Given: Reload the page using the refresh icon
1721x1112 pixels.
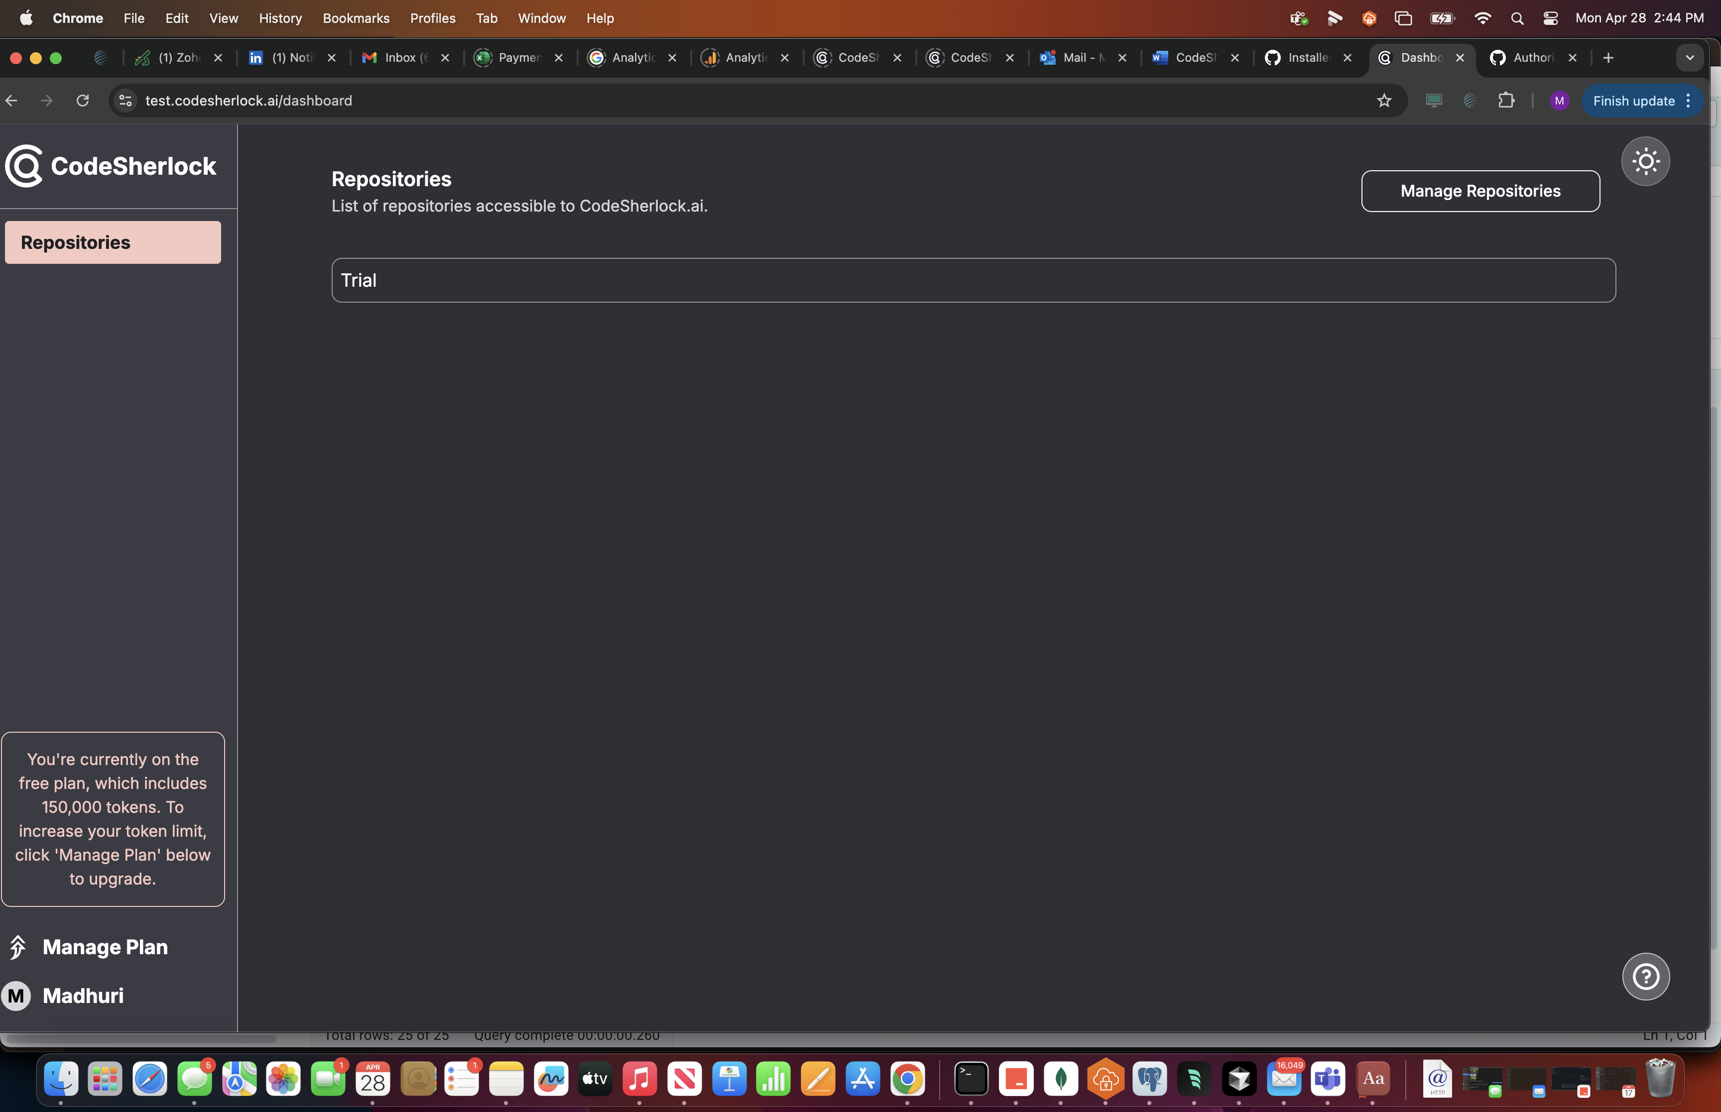Looking at the screenshot, I should (x=82, y=101).
